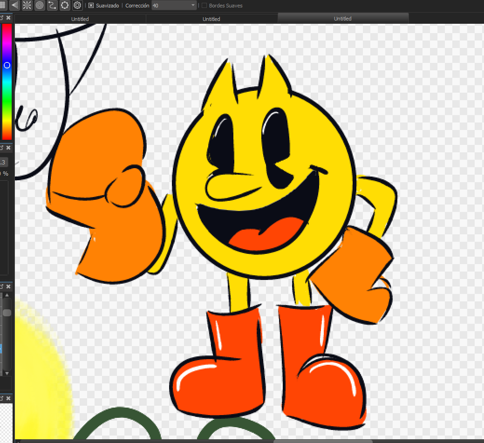Close the brush list panel with X
This screenshot has width=484, height=443.
pyautogui.click(x=8, y=286)
